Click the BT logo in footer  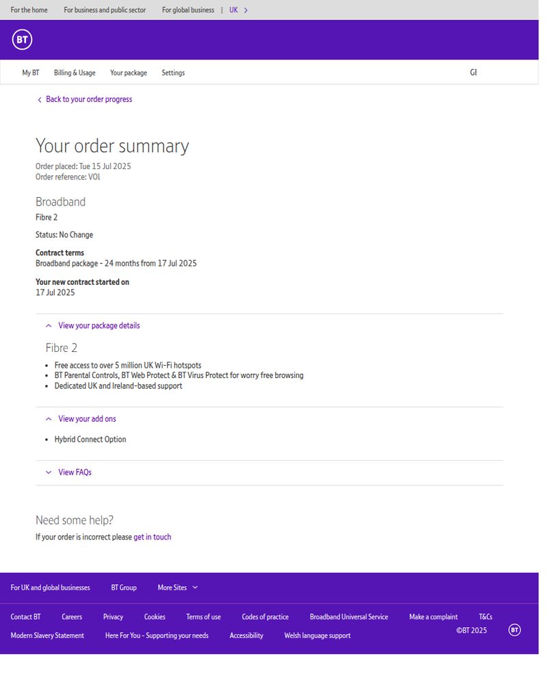click(x=515, y=630)
